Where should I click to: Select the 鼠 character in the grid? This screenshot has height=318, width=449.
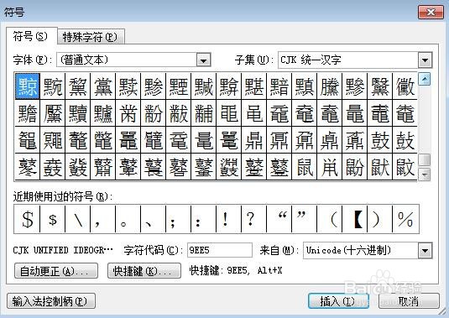point(305,167)
